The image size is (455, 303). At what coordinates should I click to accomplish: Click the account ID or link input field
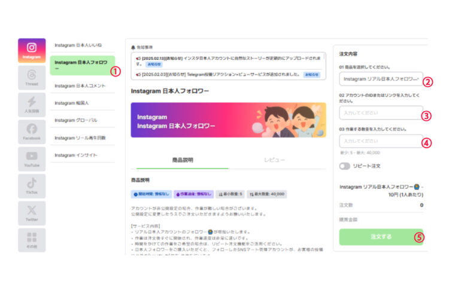pos(381,113)
